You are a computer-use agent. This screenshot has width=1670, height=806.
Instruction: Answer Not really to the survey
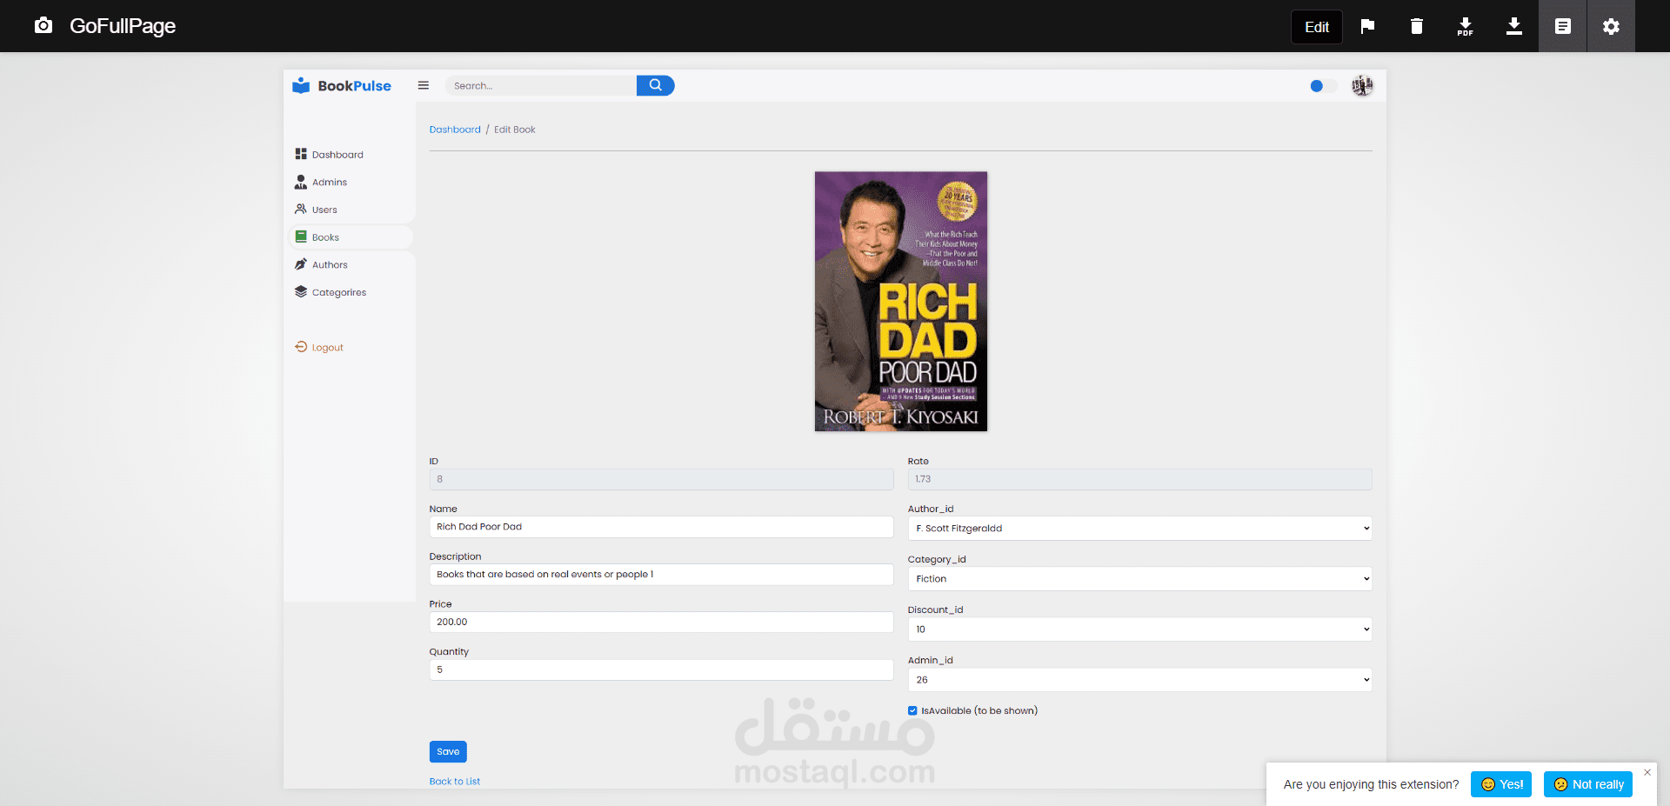click(x=1588, y=784)
